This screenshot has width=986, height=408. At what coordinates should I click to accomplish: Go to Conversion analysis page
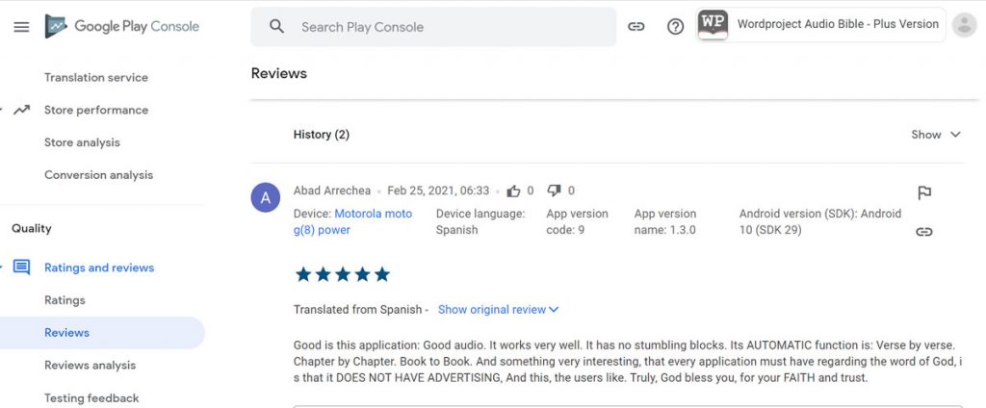pyautogui.click(x=98, y=175)
